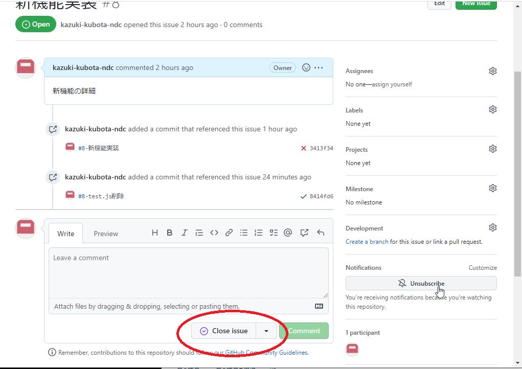Open the quote formatting icon
Viewport: 522px width, 369px height.
[199, 233]
